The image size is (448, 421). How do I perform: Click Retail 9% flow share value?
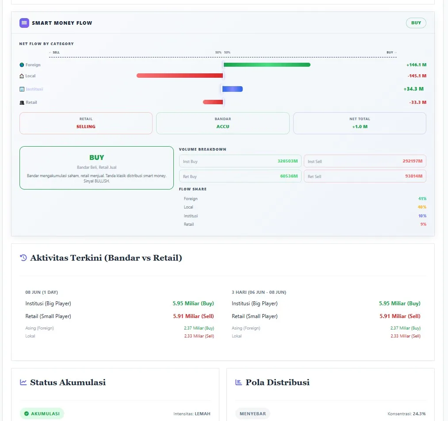(423, 224)
